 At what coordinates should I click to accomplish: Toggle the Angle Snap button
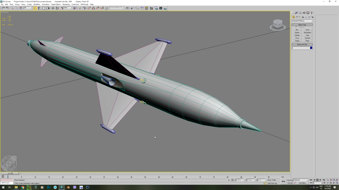[x=94, y=8]
